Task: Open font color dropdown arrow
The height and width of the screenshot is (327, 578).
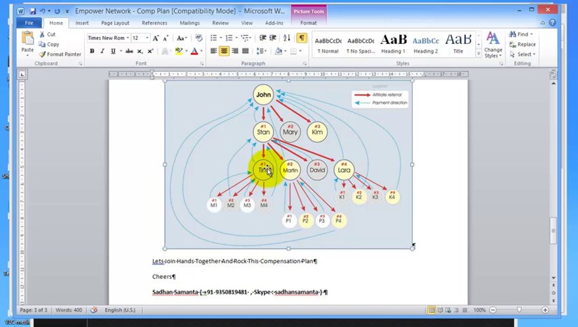Action: (x=201, y=51)
